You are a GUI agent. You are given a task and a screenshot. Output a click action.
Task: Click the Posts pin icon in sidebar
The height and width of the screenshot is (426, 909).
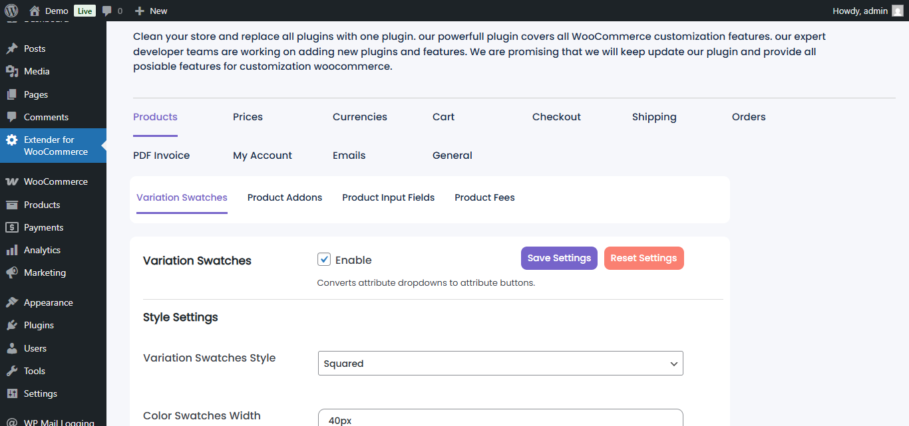[11, 49]
